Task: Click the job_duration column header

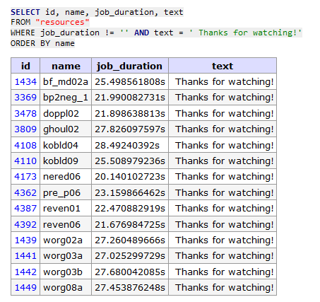Action: 130,66
